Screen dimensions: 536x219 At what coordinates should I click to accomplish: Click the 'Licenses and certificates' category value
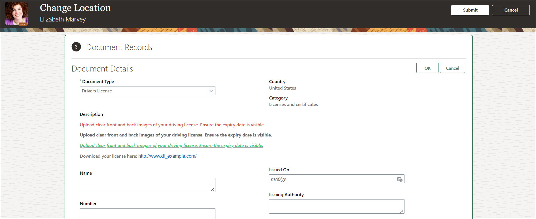click(293, 105)
